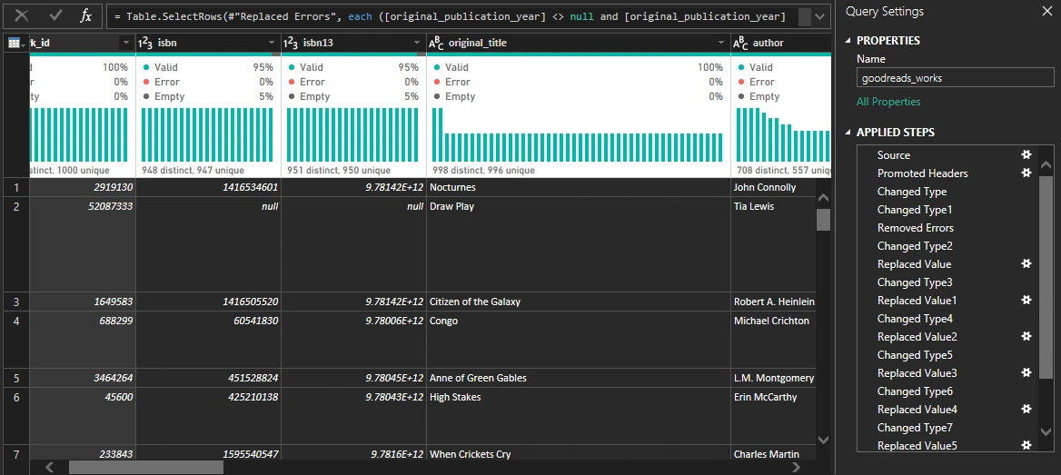Collapse the PROPERTIES section
Image resolution: width=1061 pixels, height=475 pixels.
click(848, 41)
